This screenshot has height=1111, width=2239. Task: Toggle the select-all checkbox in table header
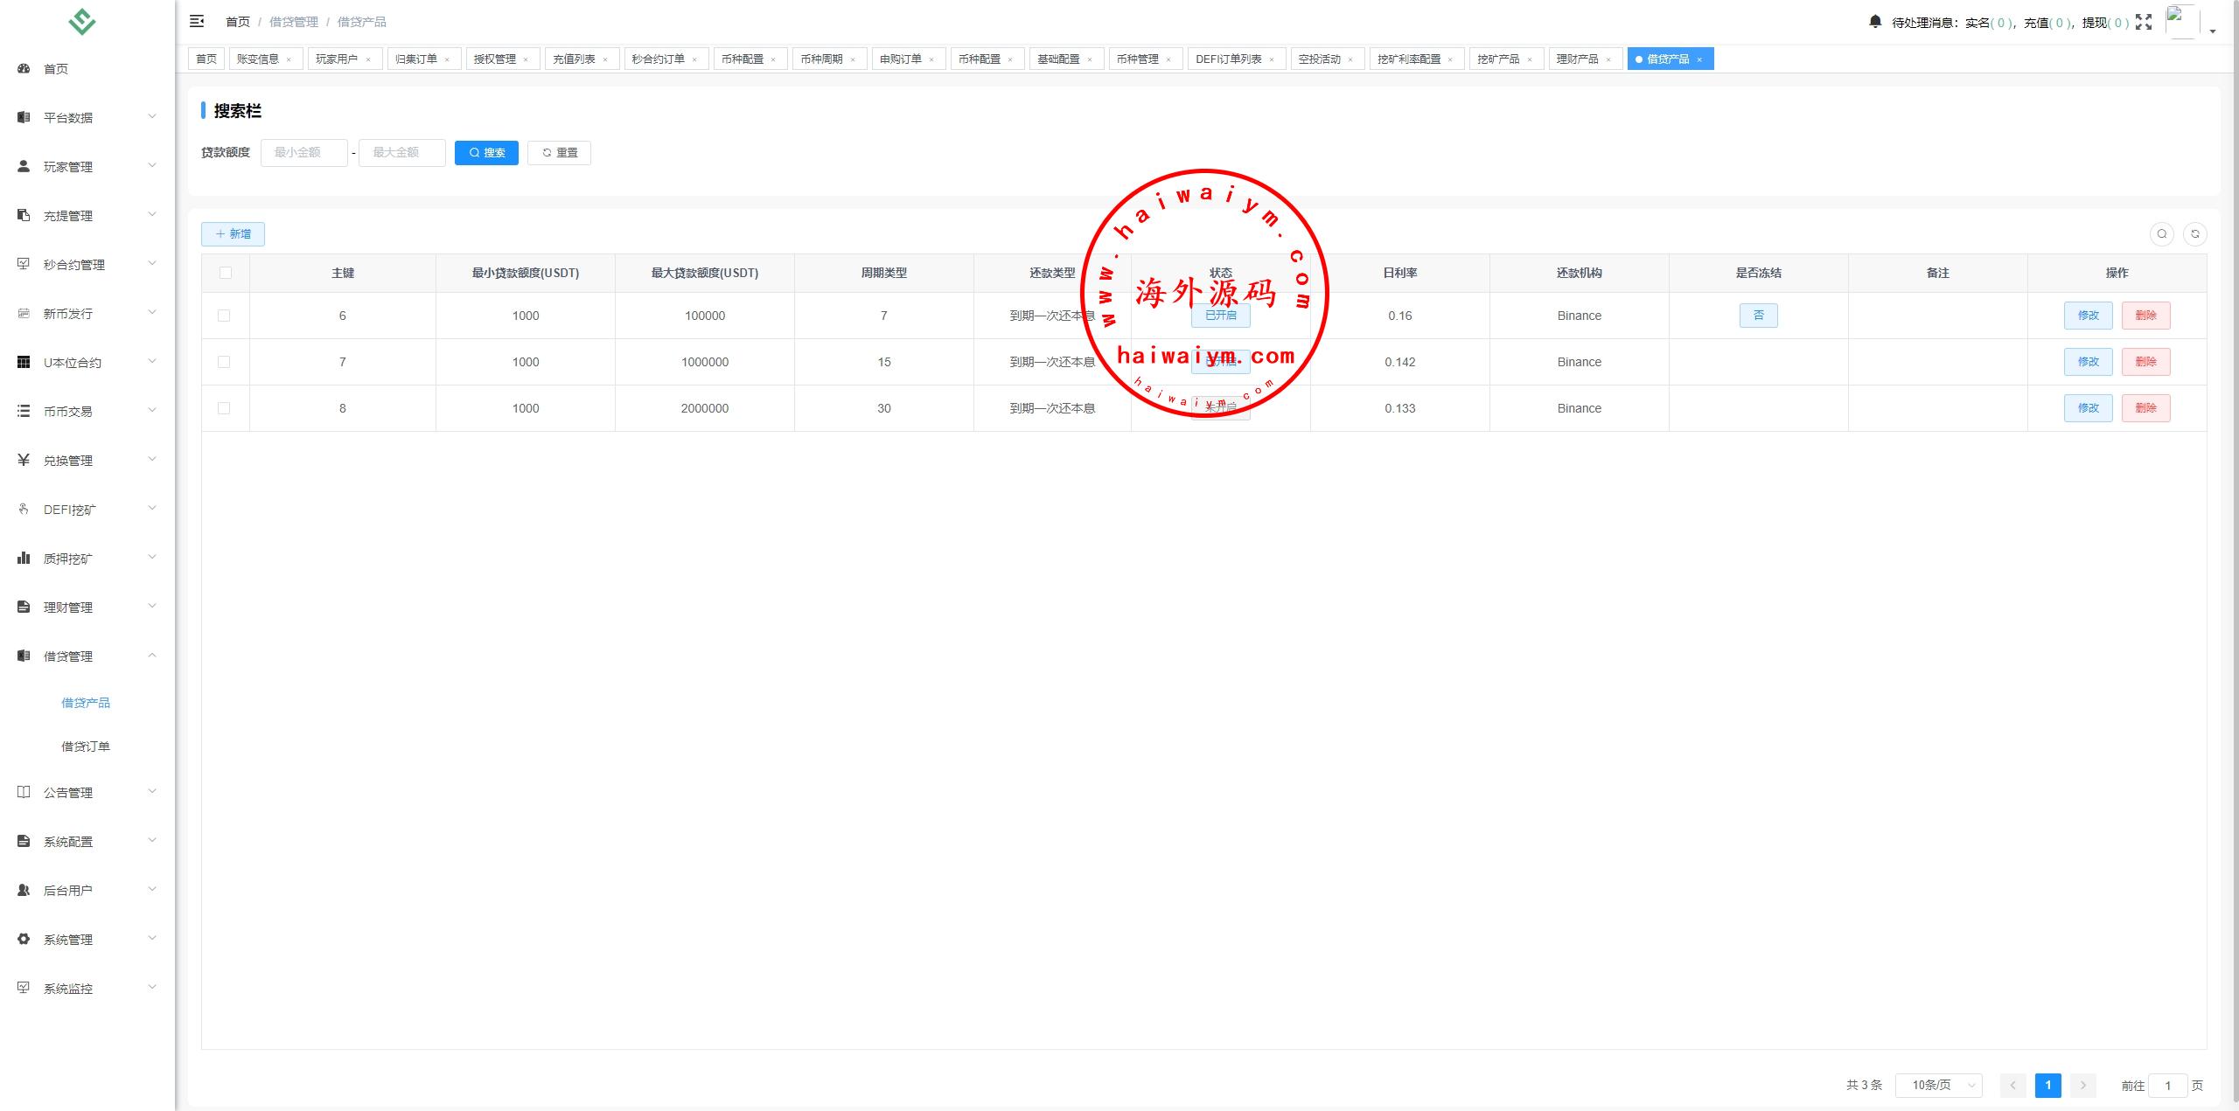click(225, 273)
